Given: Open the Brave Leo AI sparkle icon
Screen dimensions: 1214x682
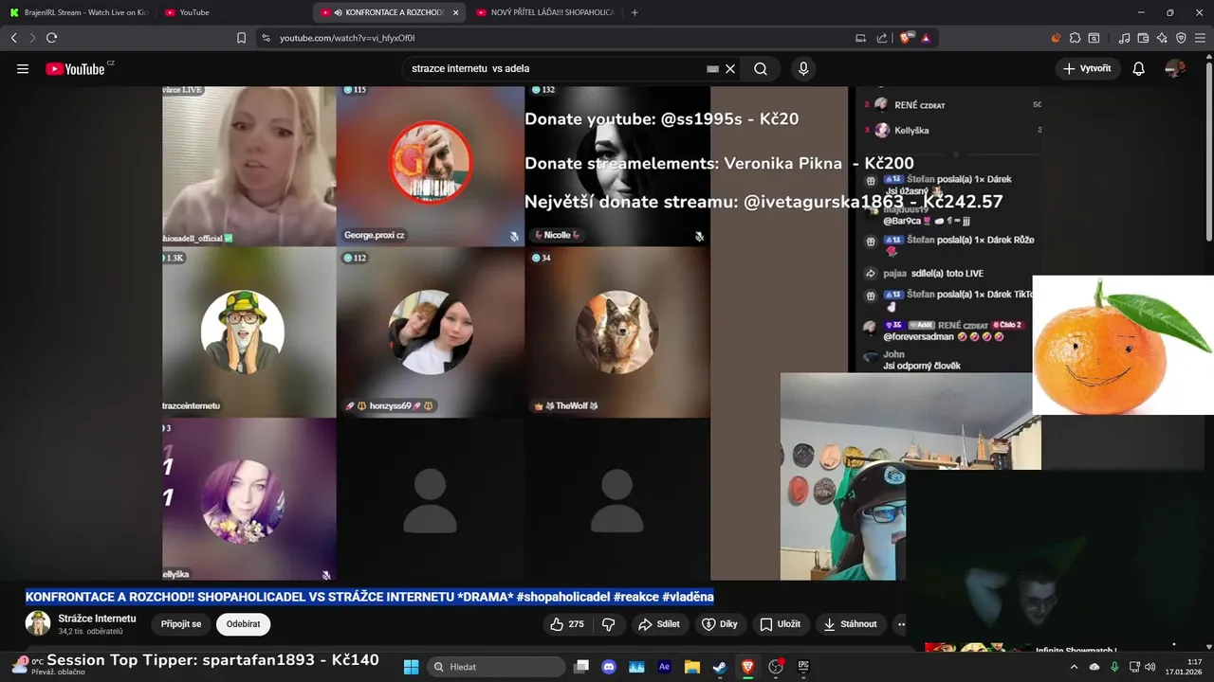Looking at the screenshot, I should (1162, 38).
